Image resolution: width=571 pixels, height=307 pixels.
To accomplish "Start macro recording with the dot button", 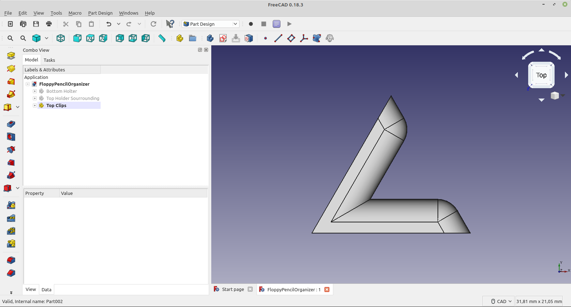I will 251,24.
